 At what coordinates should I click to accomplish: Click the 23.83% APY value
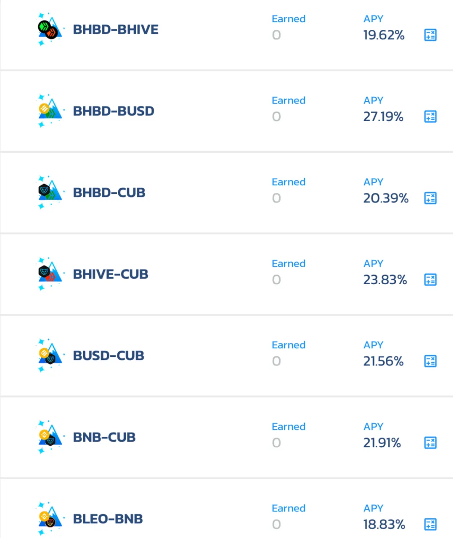(x=385, y=280)
